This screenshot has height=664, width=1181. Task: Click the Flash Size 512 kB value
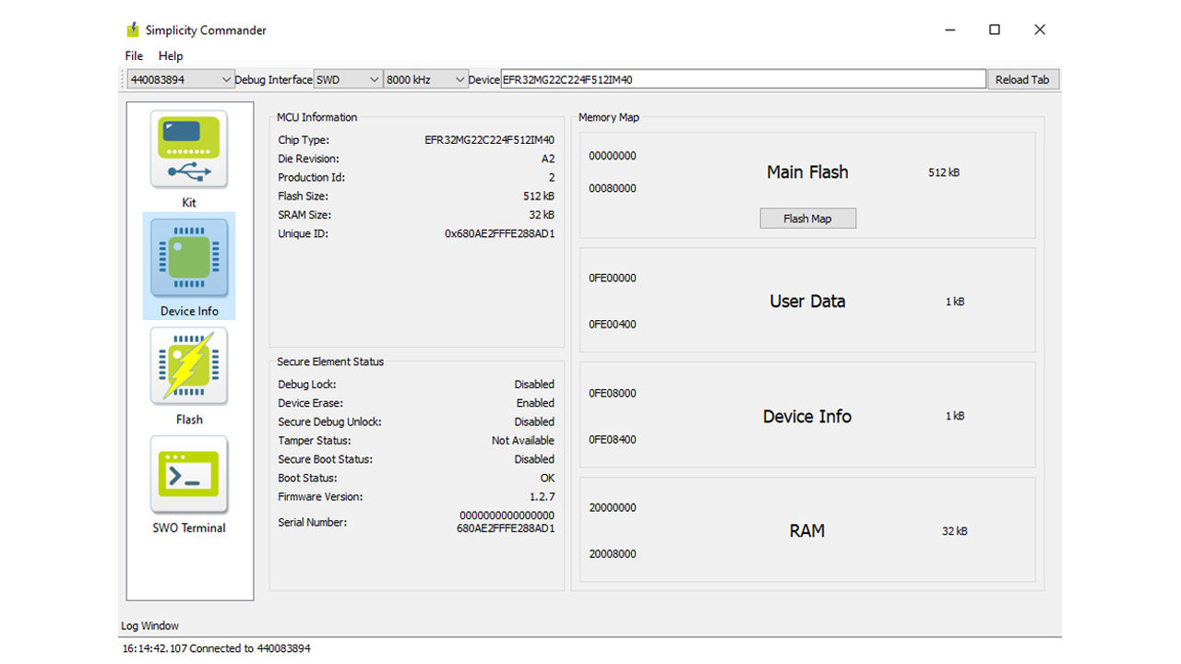(539, 196)
